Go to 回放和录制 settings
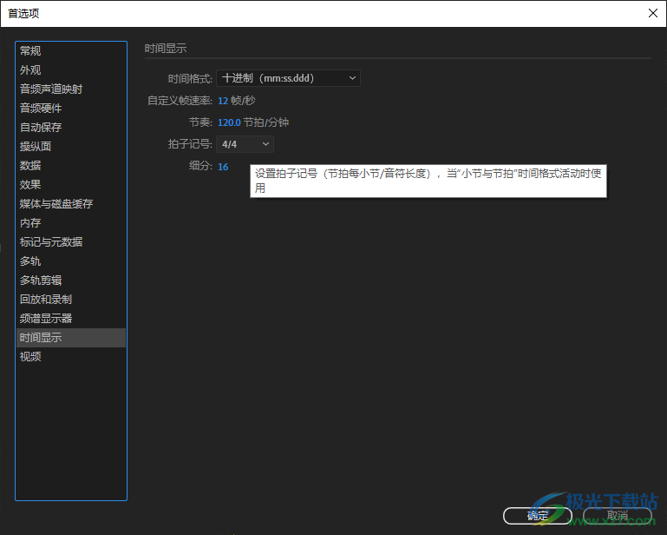This screenshot has height=535, width=667. coord(47,300)
